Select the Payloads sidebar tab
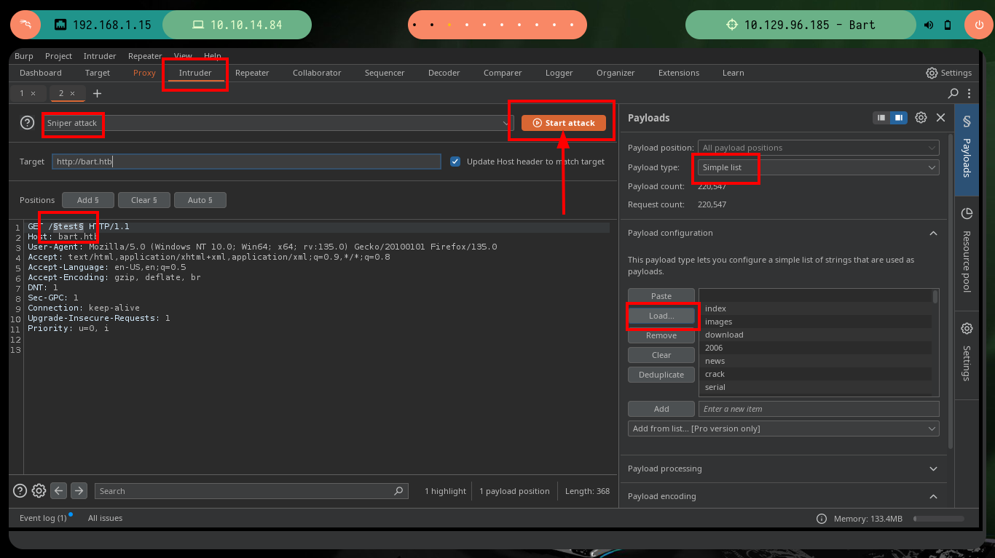Viewport: 995px width, 558px height. (x=967, y=148)
